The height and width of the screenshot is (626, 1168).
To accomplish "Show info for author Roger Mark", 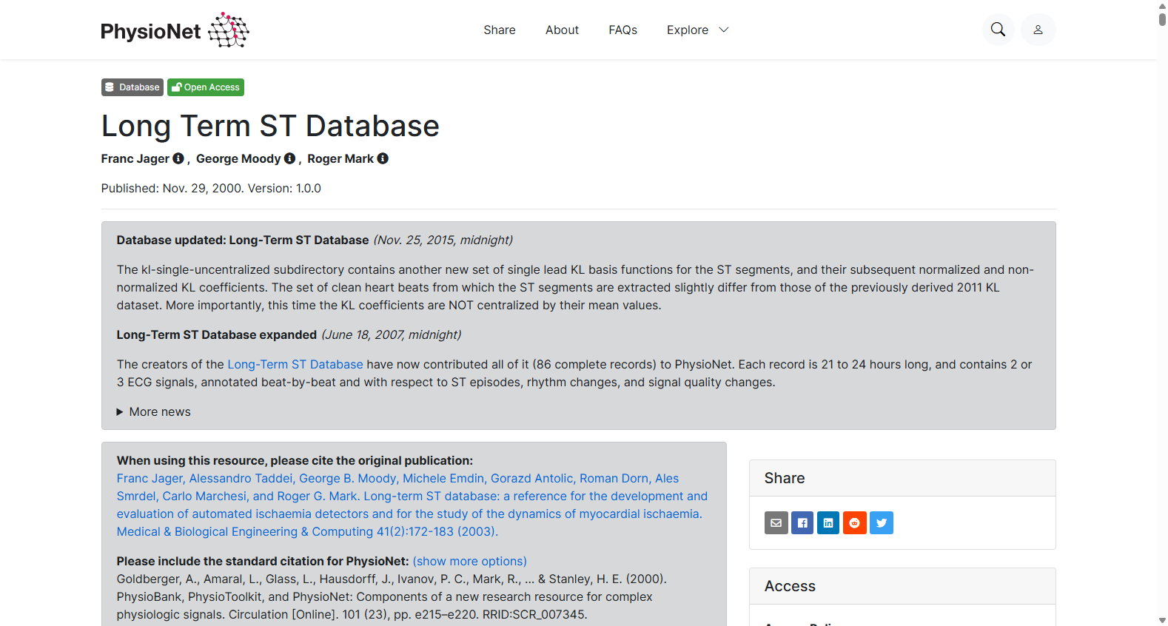I will (383, 158).
